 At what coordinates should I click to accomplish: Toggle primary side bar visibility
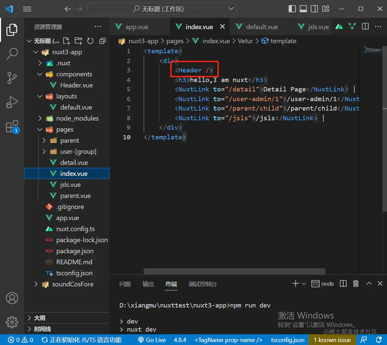(x=292, y=9)
